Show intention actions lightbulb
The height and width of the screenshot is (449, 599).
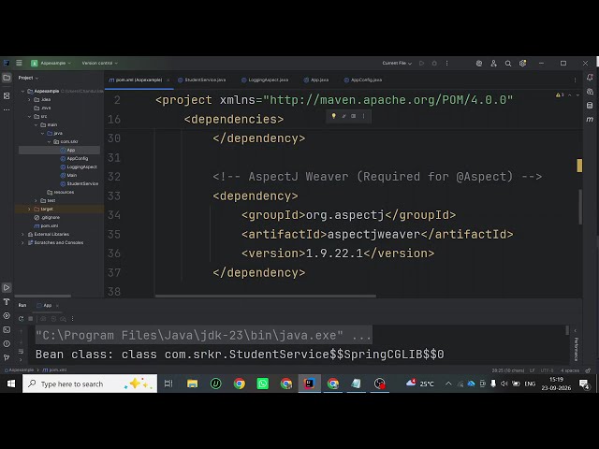coord(333,116)
